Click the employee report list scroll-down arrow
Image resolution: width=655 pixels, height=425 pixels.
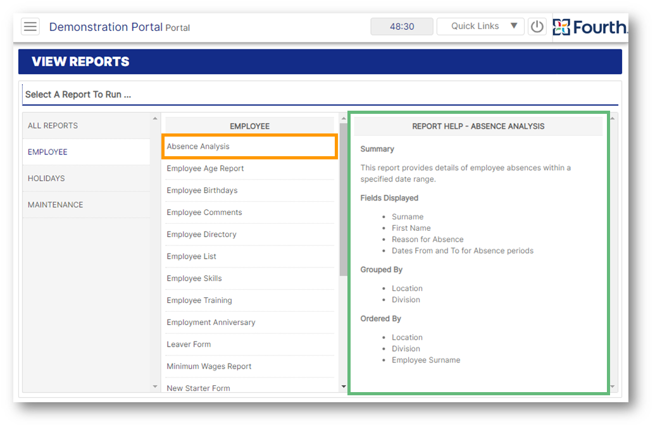click(x=344, y=386)
